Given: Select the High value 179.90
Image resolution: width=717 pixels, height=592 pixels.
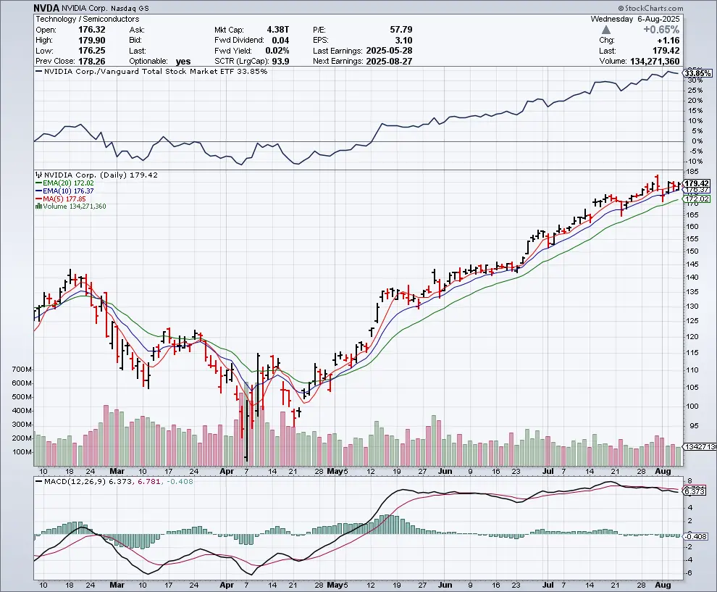Looking at the screenshot, I should pyautogui.click(x=92, y=41).
